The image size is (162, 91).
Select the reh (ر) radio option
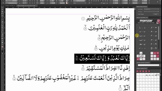pyautogui.click(x=137, y=48)
